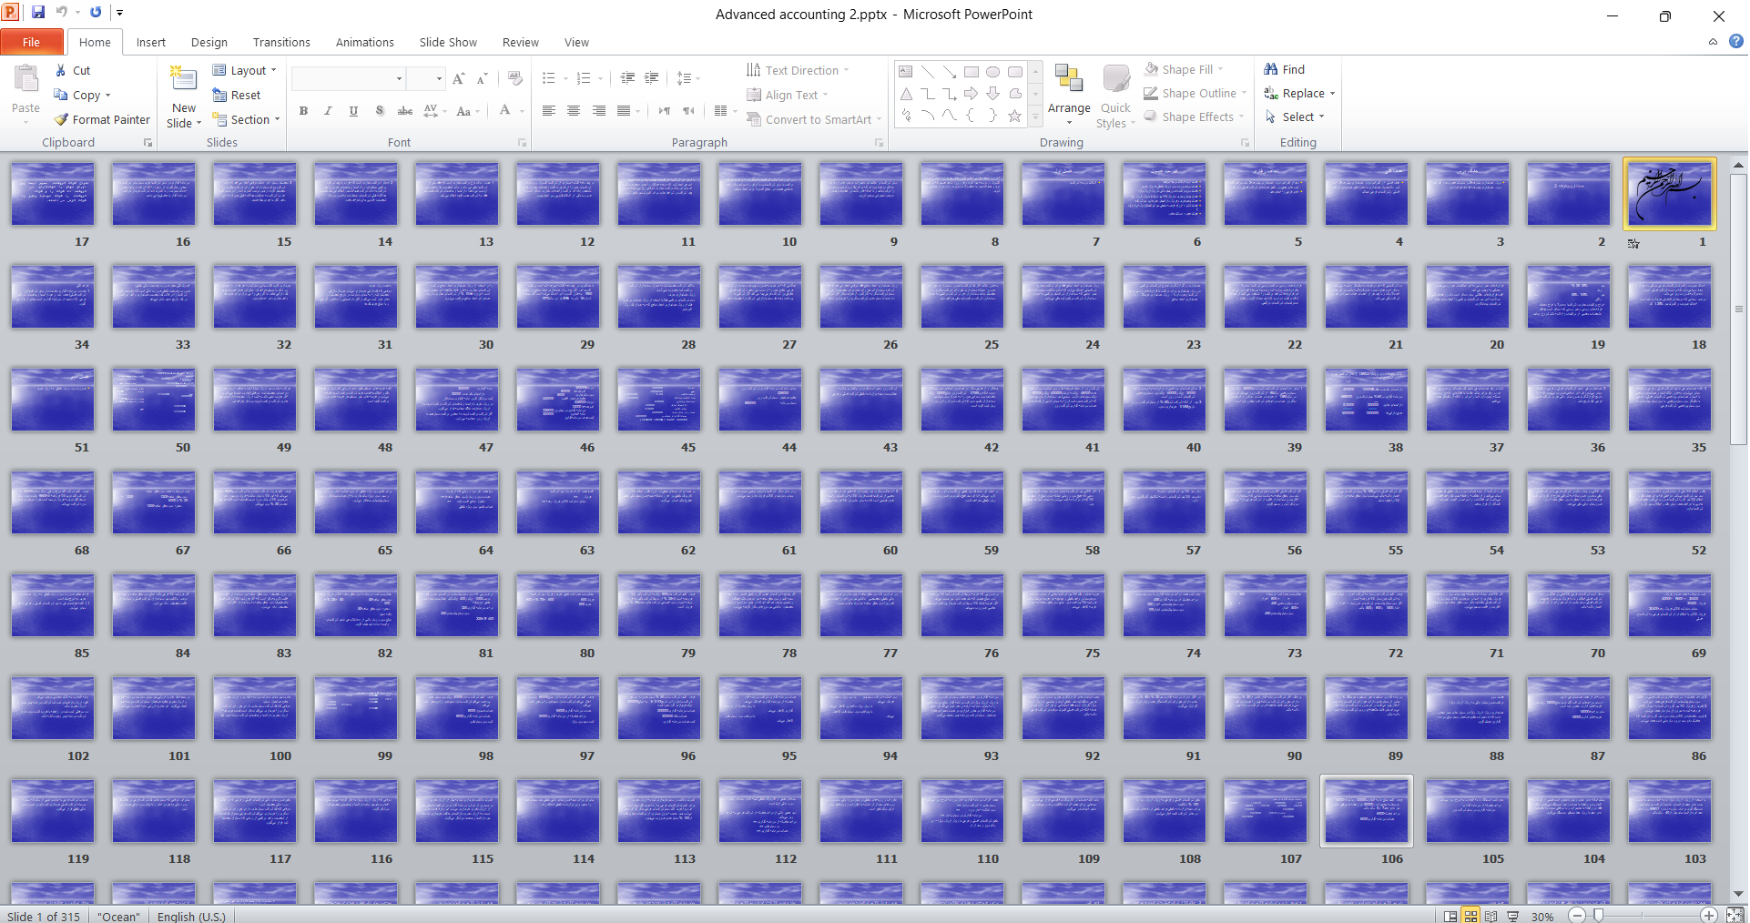Click the Replace button
The image size is (1750, 923).
click(1299, 93)
